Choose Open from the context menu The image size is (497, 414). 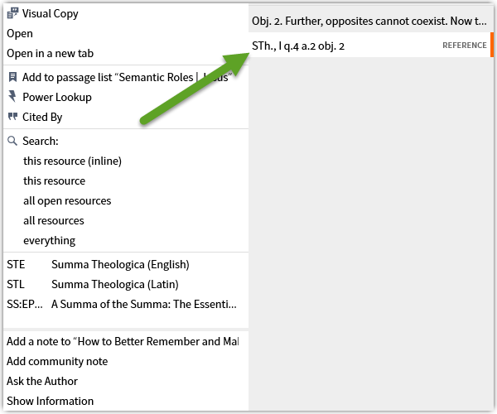(x=20, y=34)
